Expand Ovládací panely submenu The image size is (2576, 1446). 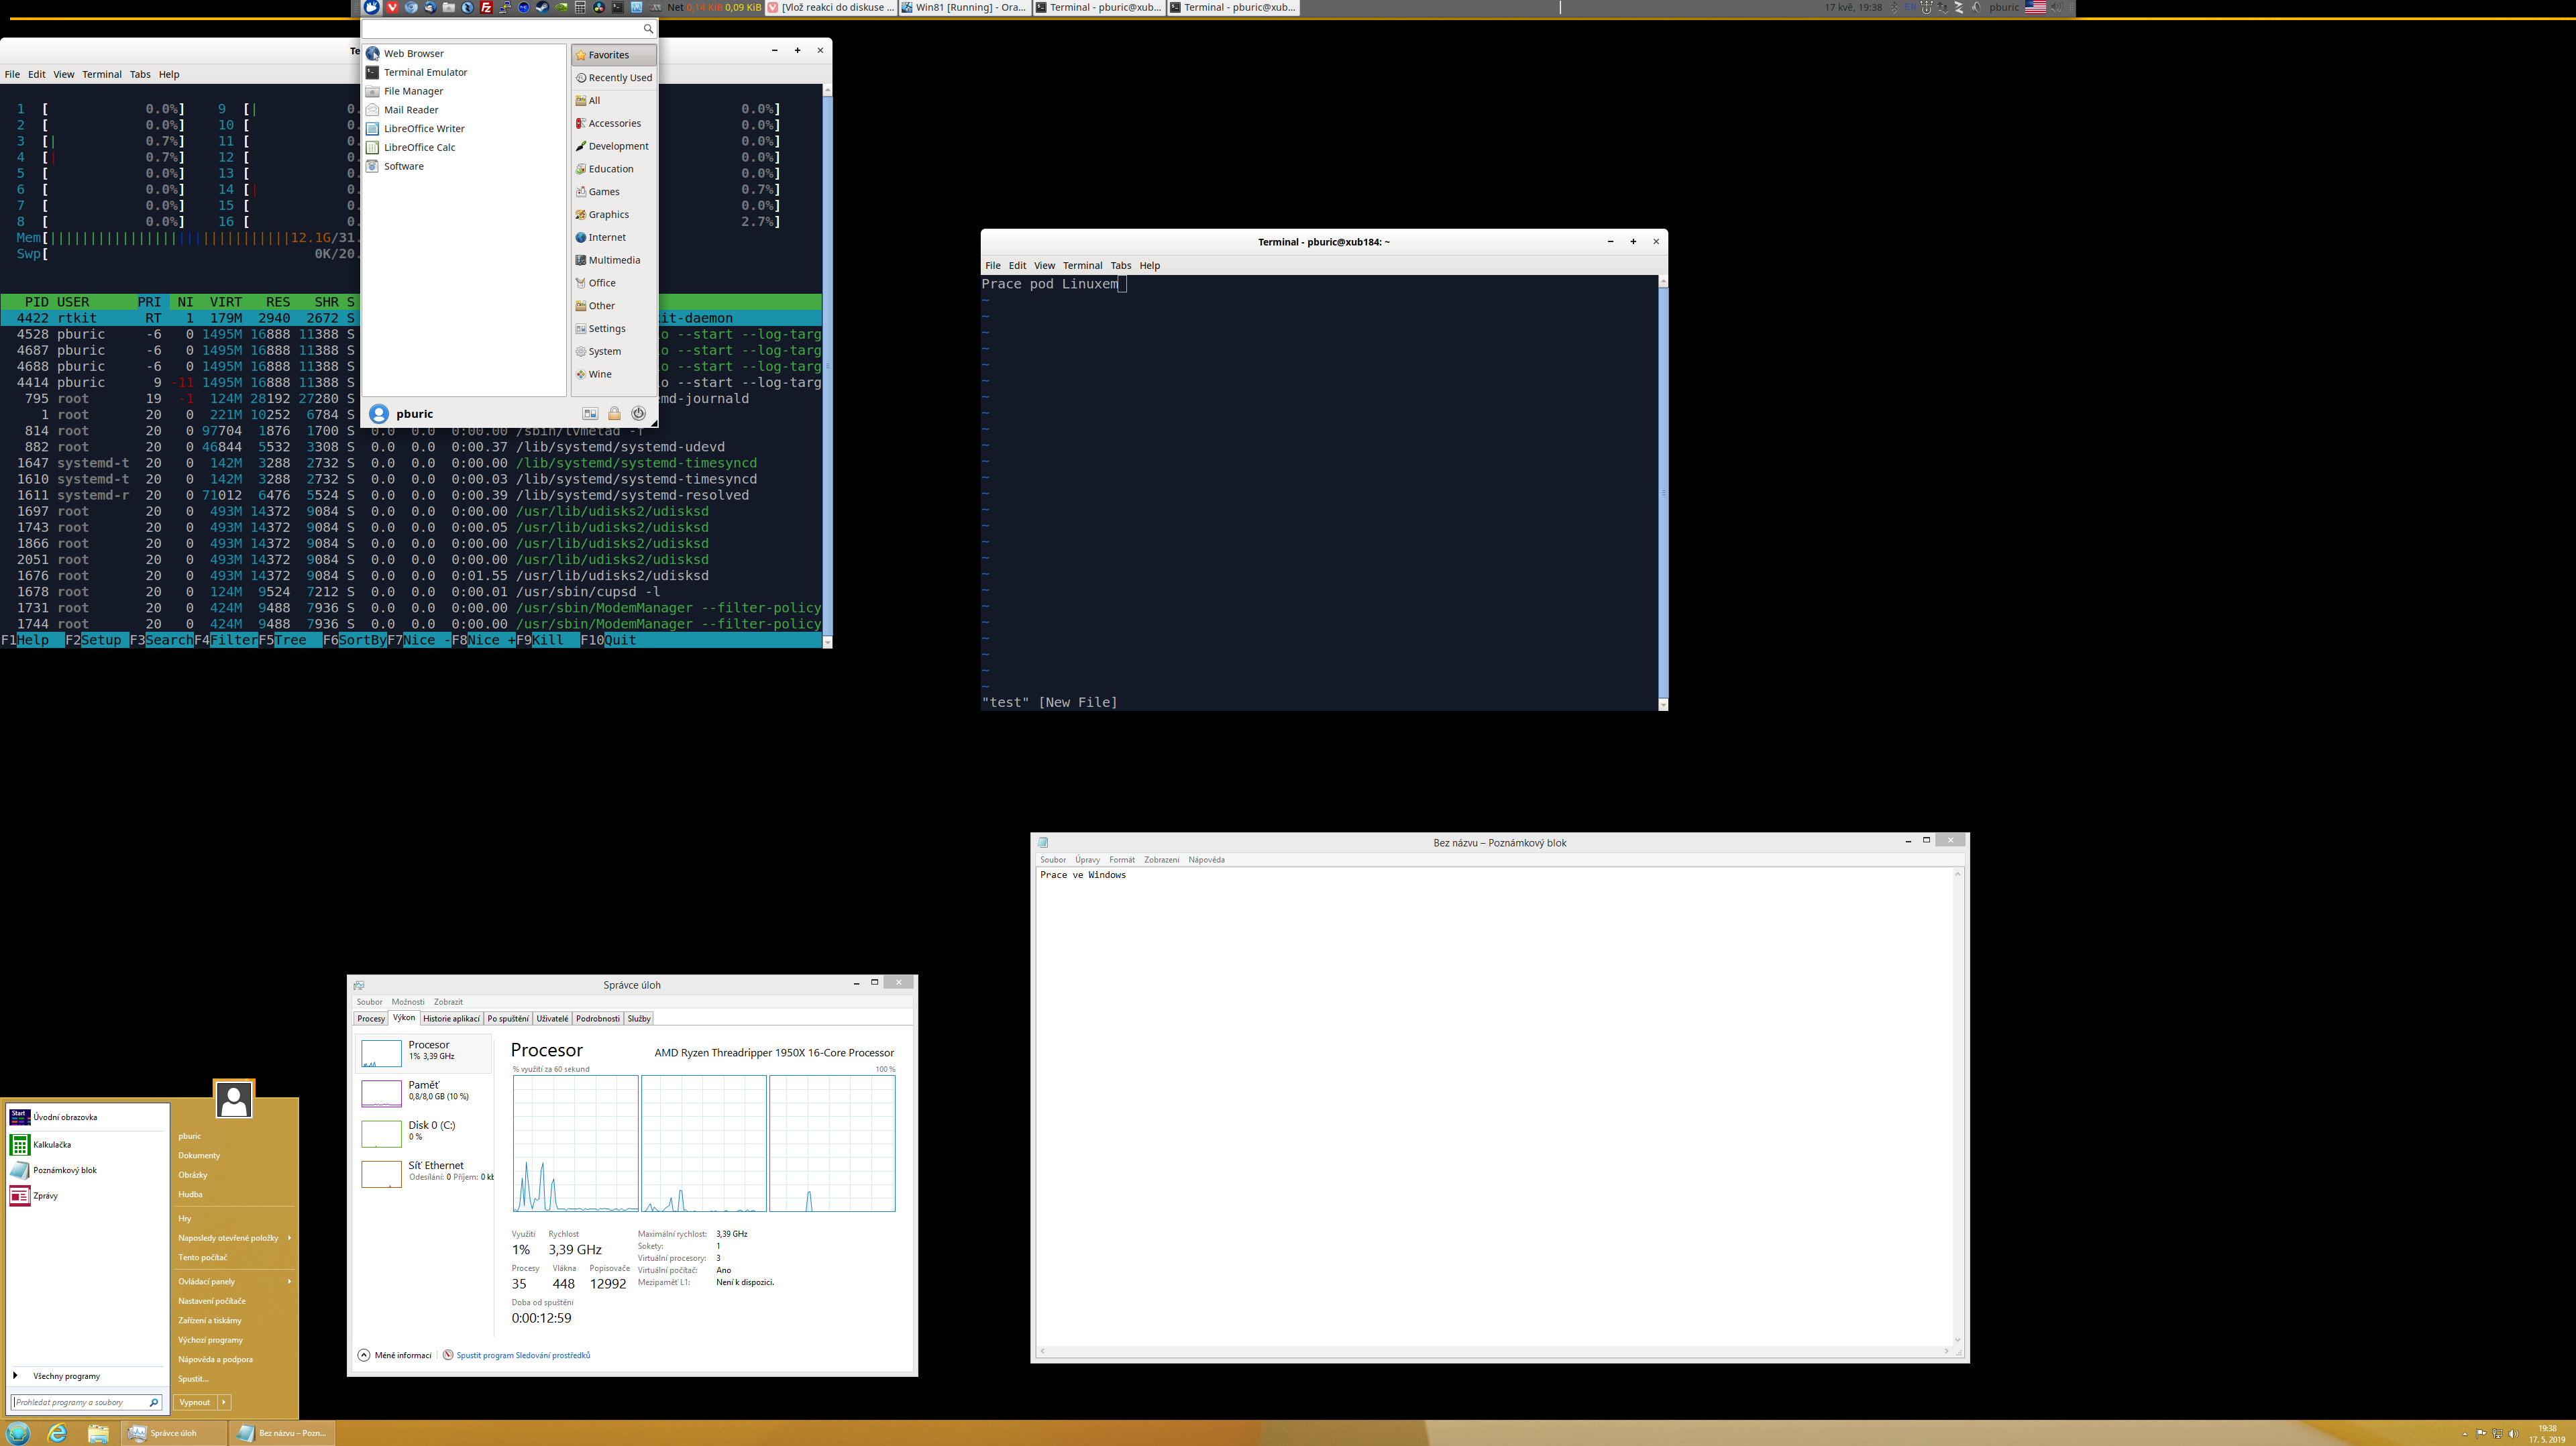[235, 1281]
